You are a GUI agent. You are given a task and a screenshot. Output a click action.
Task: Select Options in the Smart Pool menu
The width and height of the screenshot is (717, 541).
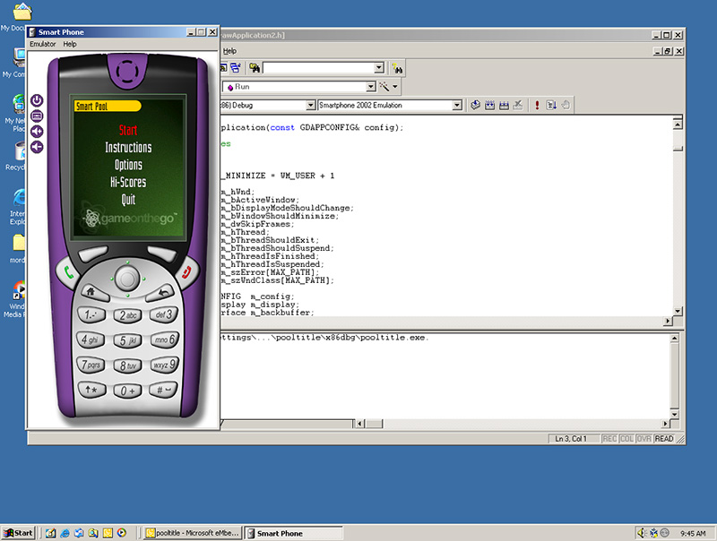tap(128, 165)
